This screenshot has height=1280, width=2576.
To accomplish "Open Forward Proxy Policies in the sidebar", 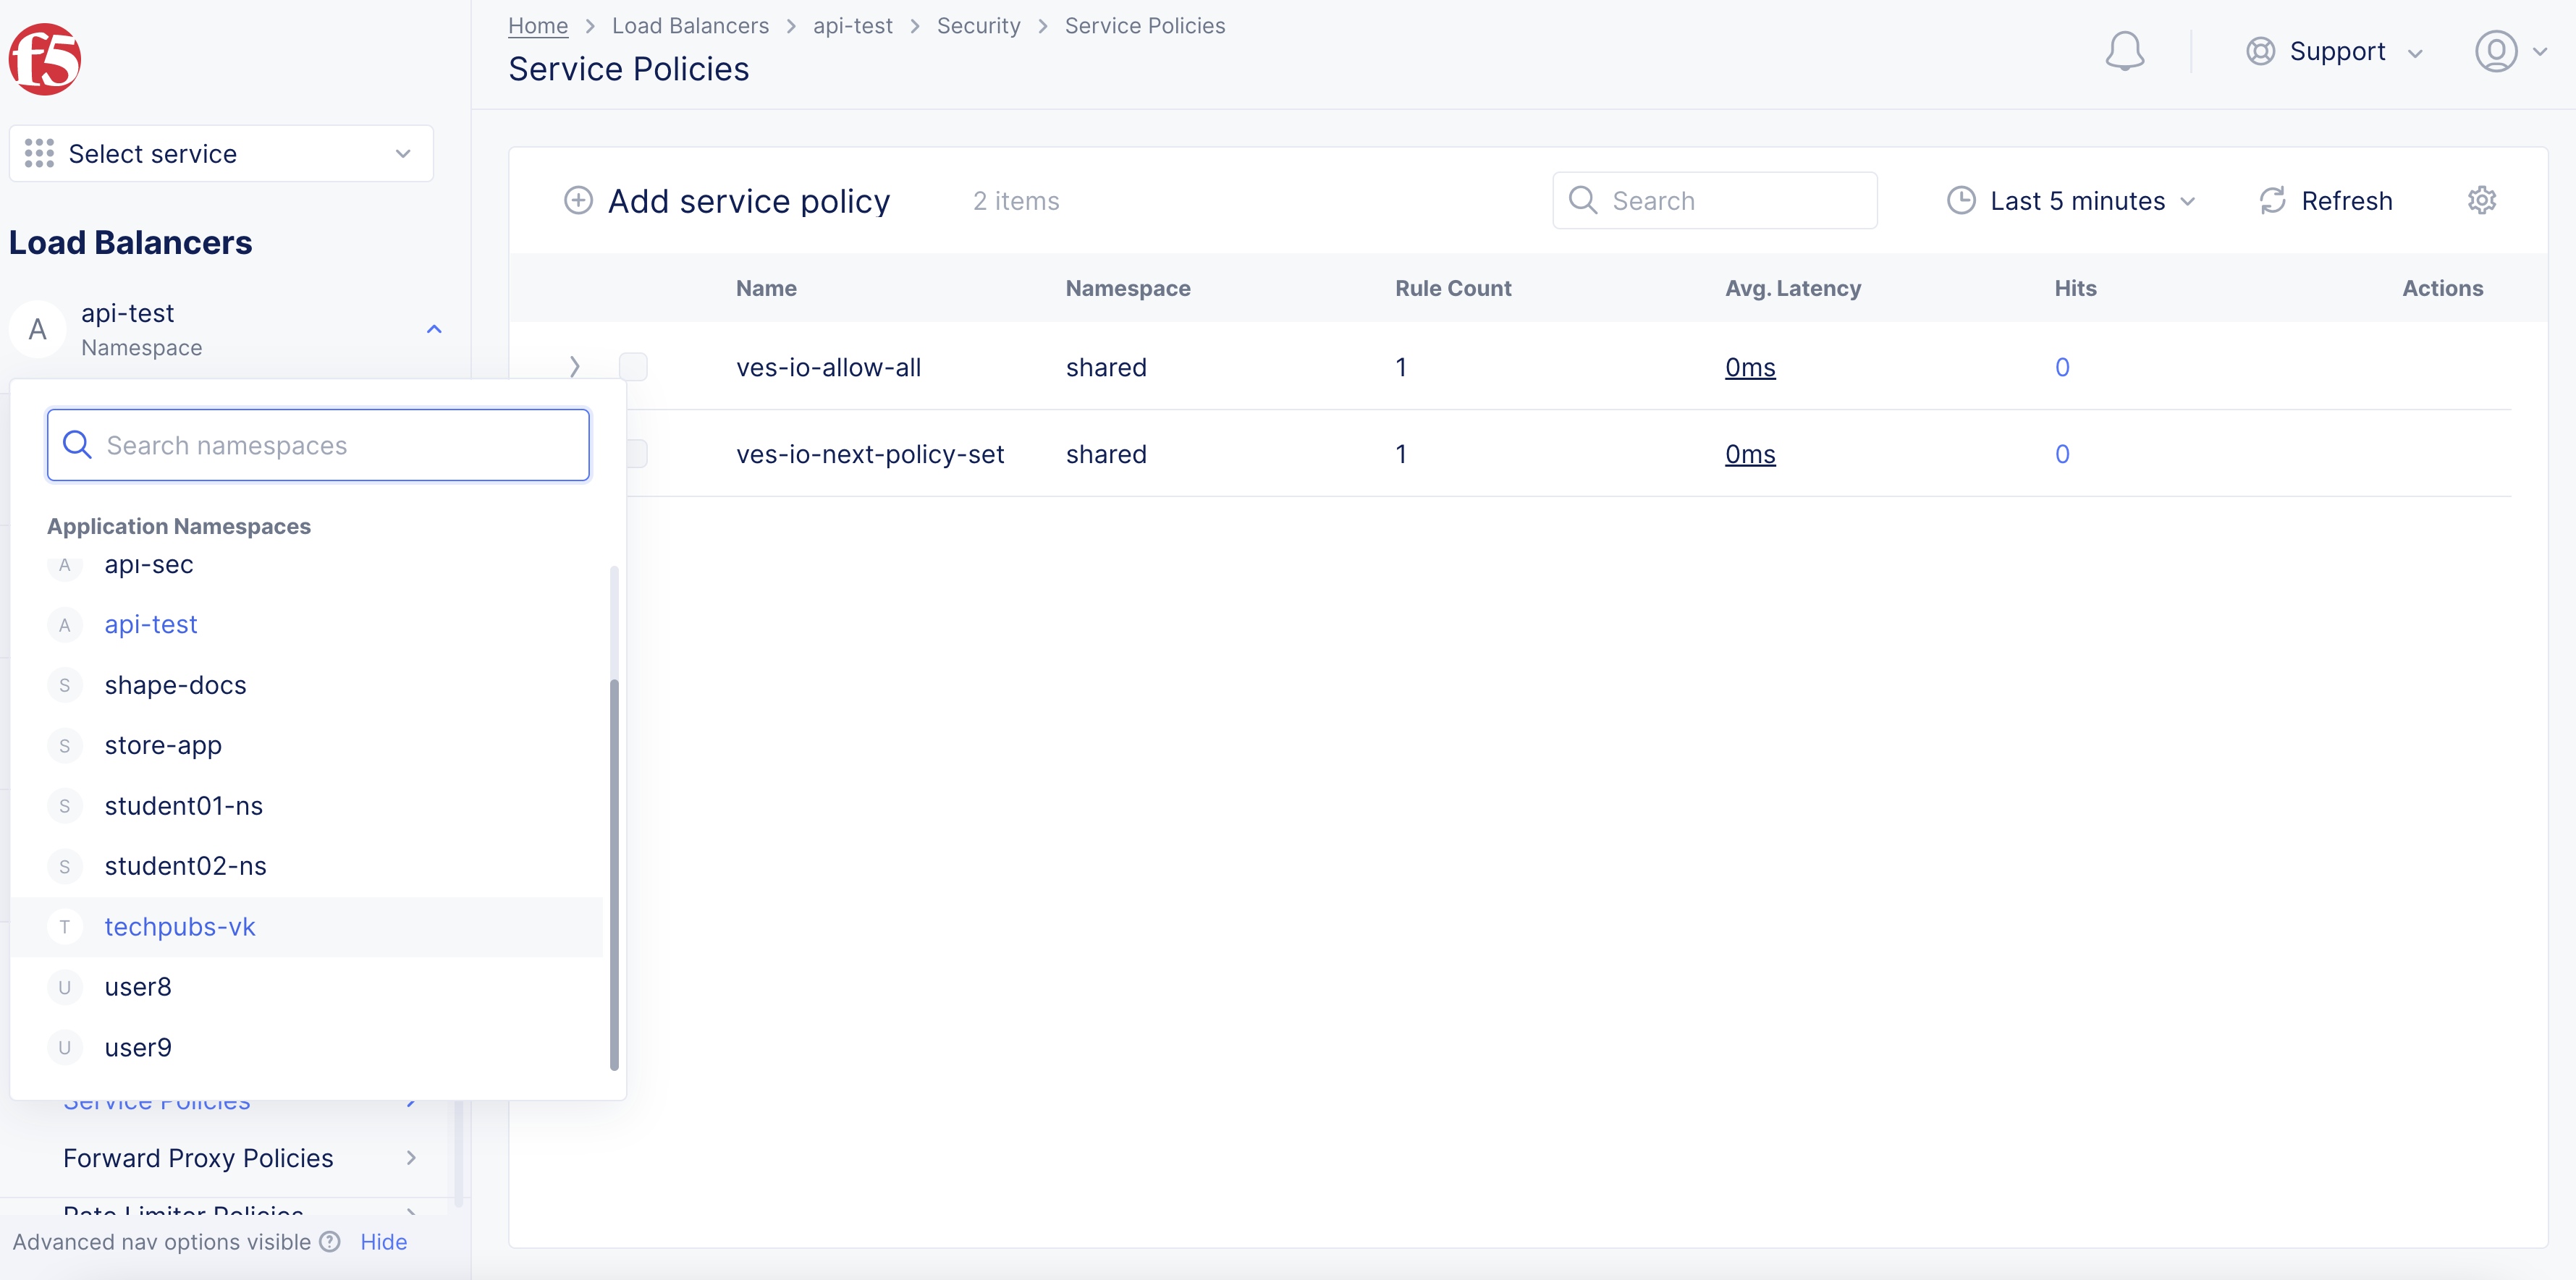I will click(198, 1157).
